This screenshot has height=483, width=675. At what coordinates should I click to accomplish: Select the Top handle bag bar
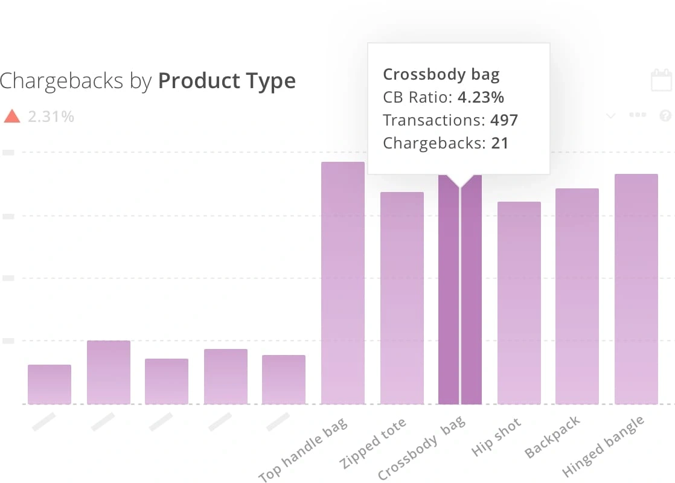pos(343,283)
